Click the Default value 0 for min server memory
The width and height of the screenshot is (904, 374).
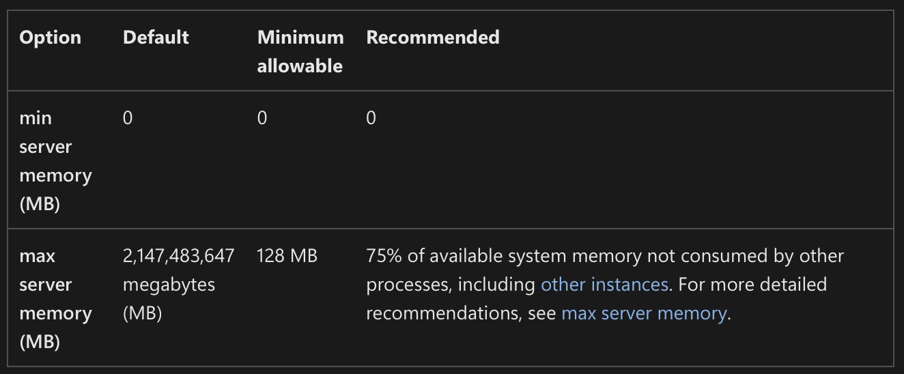tap(128, 118)
